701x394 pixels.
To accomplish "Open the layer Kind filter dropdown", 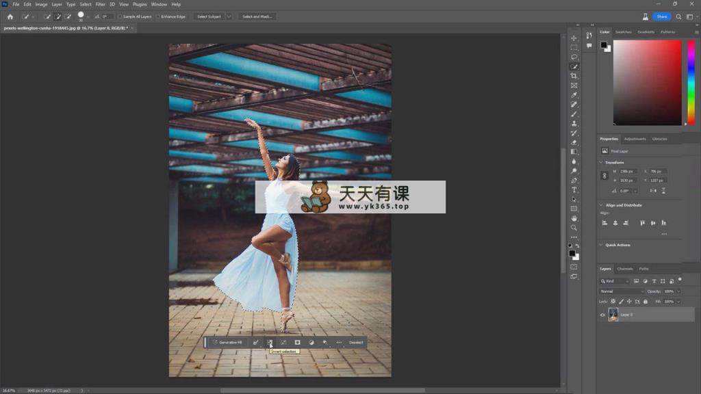I will [614, 281].
